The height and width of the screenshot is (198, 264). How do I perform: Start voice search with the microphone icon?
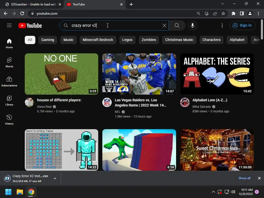click(192, 26)
